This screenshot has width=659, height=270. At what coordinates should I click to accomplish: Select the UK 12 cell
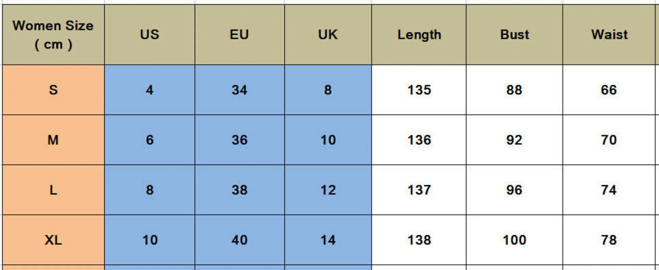[328, 190]
